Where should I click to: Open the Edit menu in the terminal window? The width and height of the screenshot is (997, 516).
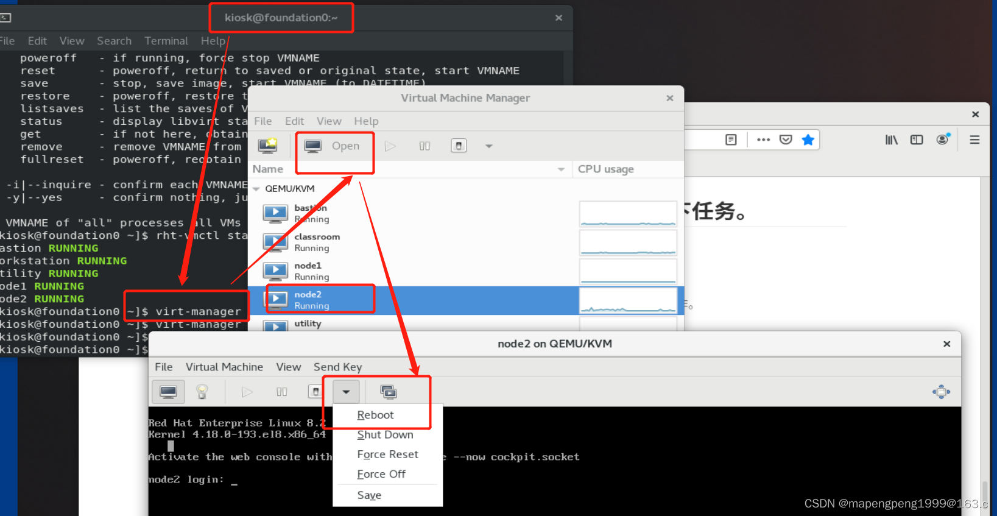point(37,41)
